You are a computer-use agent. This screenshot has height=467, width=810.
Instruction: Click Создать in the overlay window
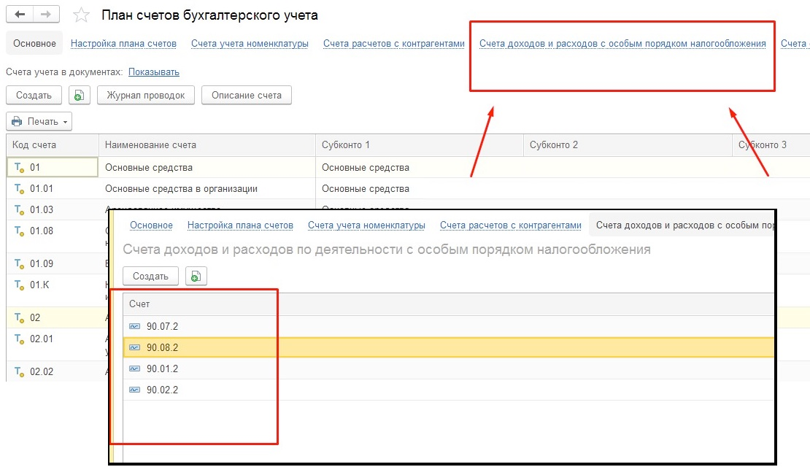tap(150, 277)
